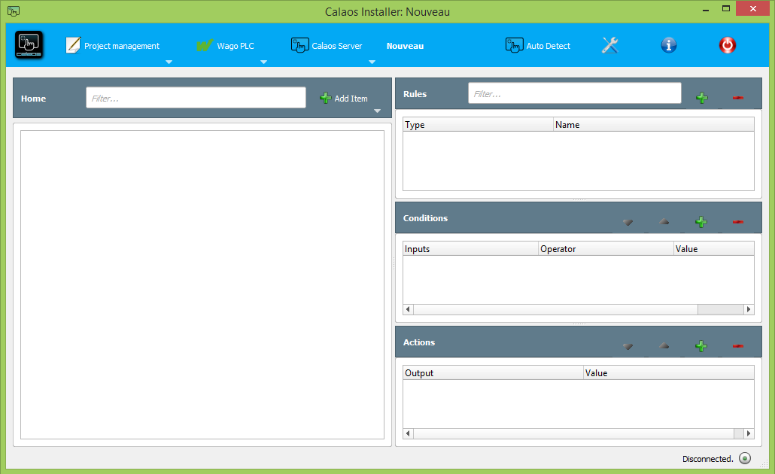Expand the Calaos Server dropdown arrow

tap(372, 62)
